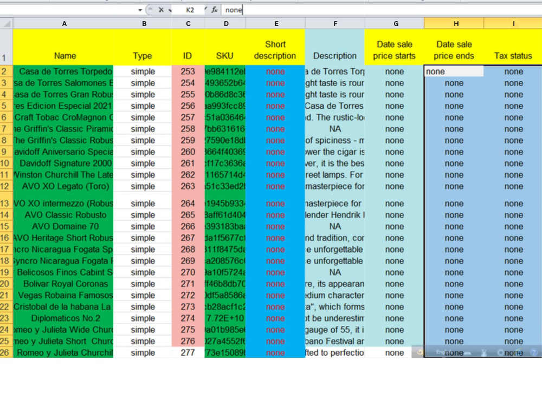The width and height of the screenshot is (542, 406).
Task: Select the 'simple' type cell in row 2
Action: 143,71
